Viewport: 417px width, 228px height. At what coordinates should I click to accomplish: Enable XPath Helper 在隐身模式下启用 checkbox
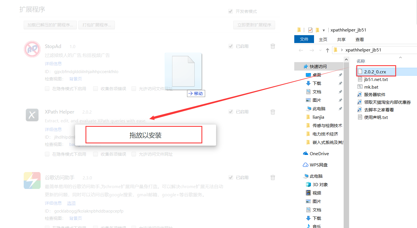click(x=47, y=154)
